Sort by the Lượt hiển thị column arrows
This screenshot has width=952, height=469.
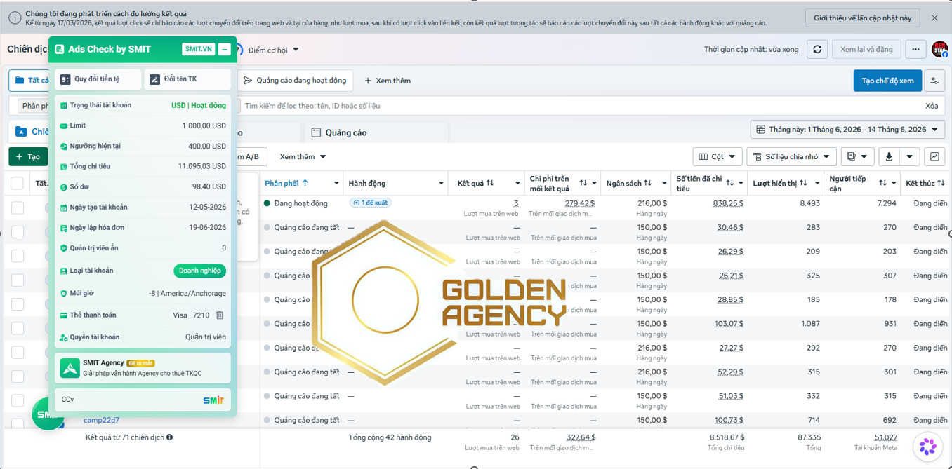(803, 184)
